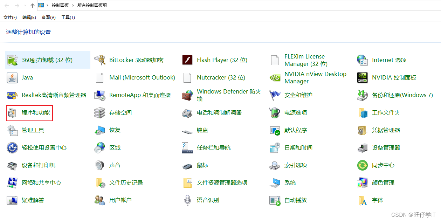Click the 设备管理器 icon

tap(363, 147)
